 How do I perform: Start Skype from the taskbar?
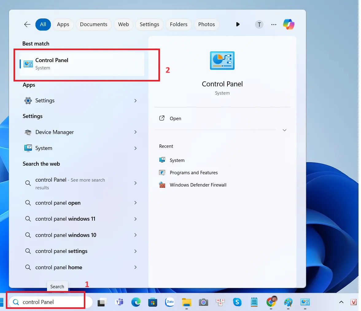[237, 302]
